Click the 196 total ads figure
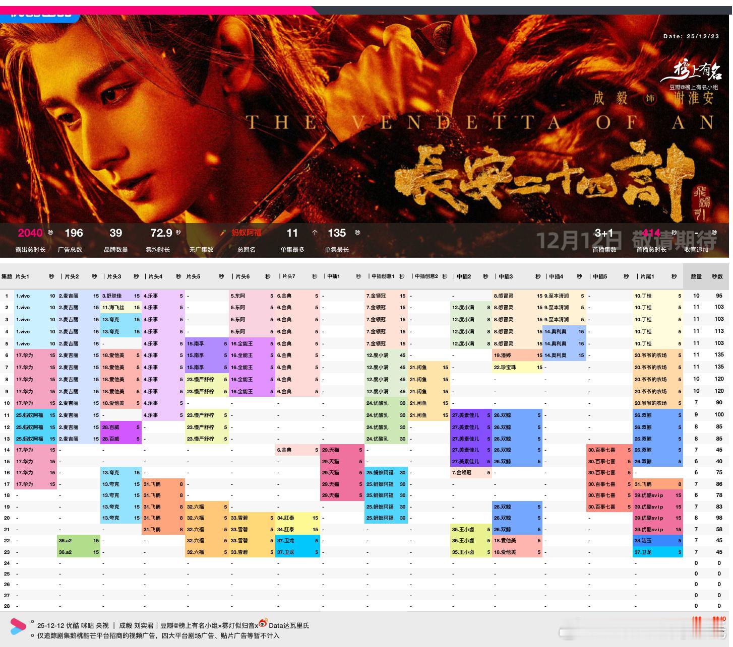Image resolution: width=733 pixels, height=647 pixels. 74,233
